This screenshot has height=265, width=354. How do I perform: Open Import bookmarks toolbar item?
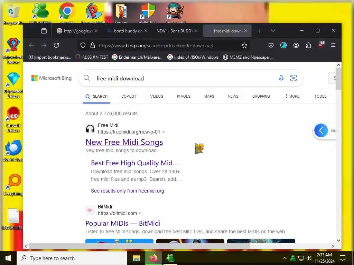49,57
